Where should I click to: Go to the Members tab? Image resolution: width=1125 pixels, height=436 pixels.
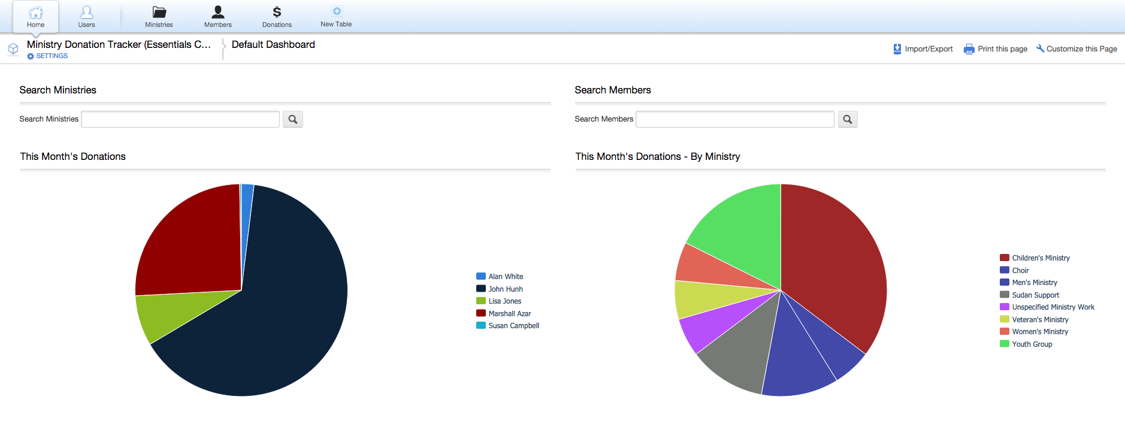(x=218, y=17)
